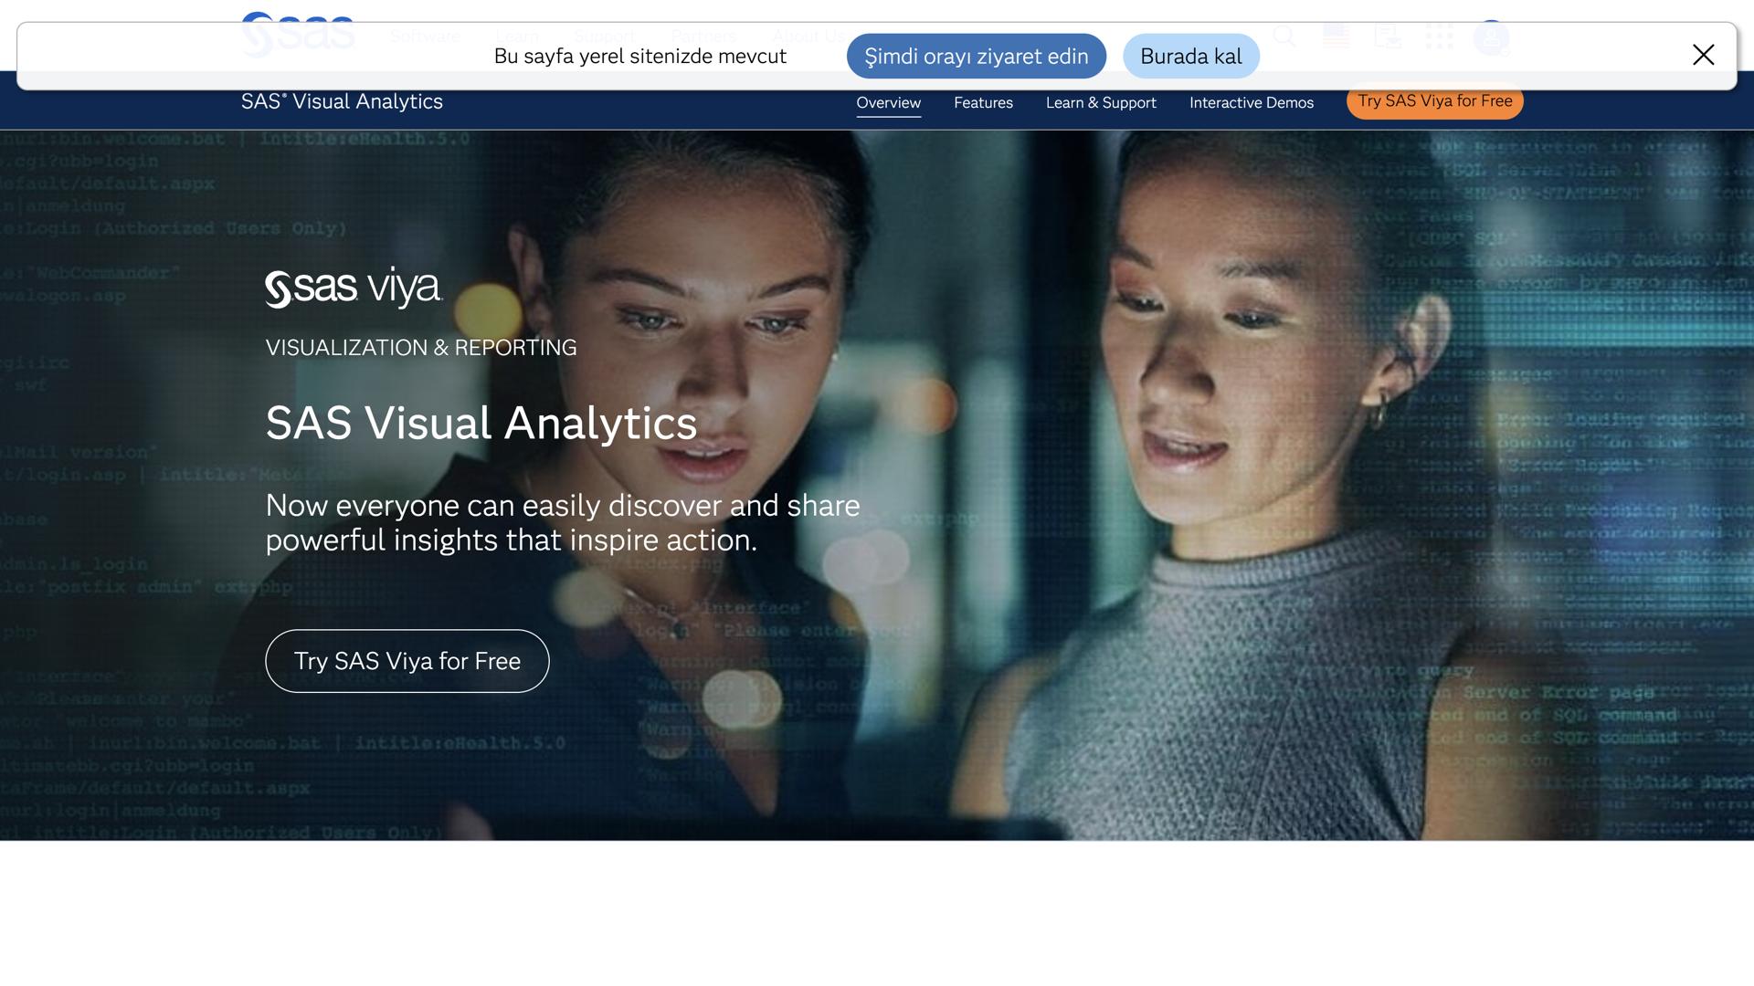Open the Support menu

tap(603, 37)
